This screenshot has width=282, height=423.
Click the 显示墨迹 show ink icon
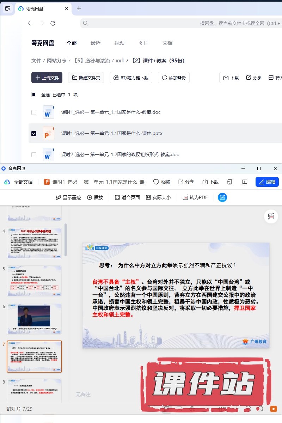(59, 197)
